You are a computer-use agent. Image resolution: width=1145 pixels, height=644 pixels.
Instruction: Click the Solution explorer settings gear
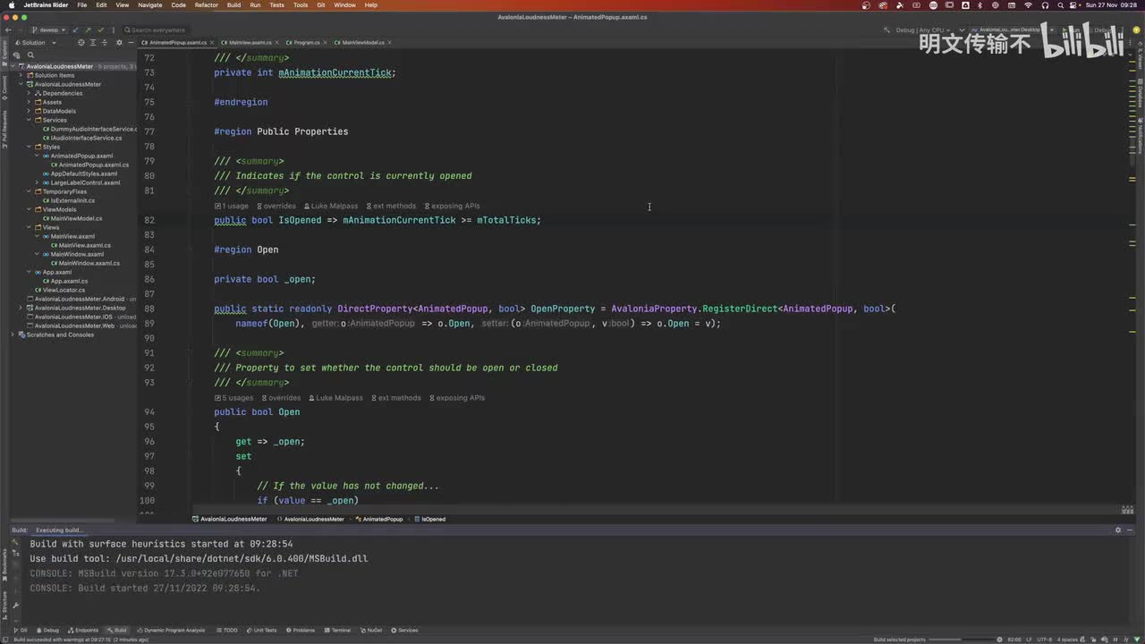pos(119,42)
